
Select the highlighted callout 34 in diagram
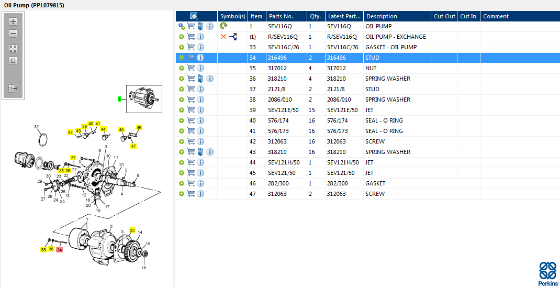coord(59,250)
